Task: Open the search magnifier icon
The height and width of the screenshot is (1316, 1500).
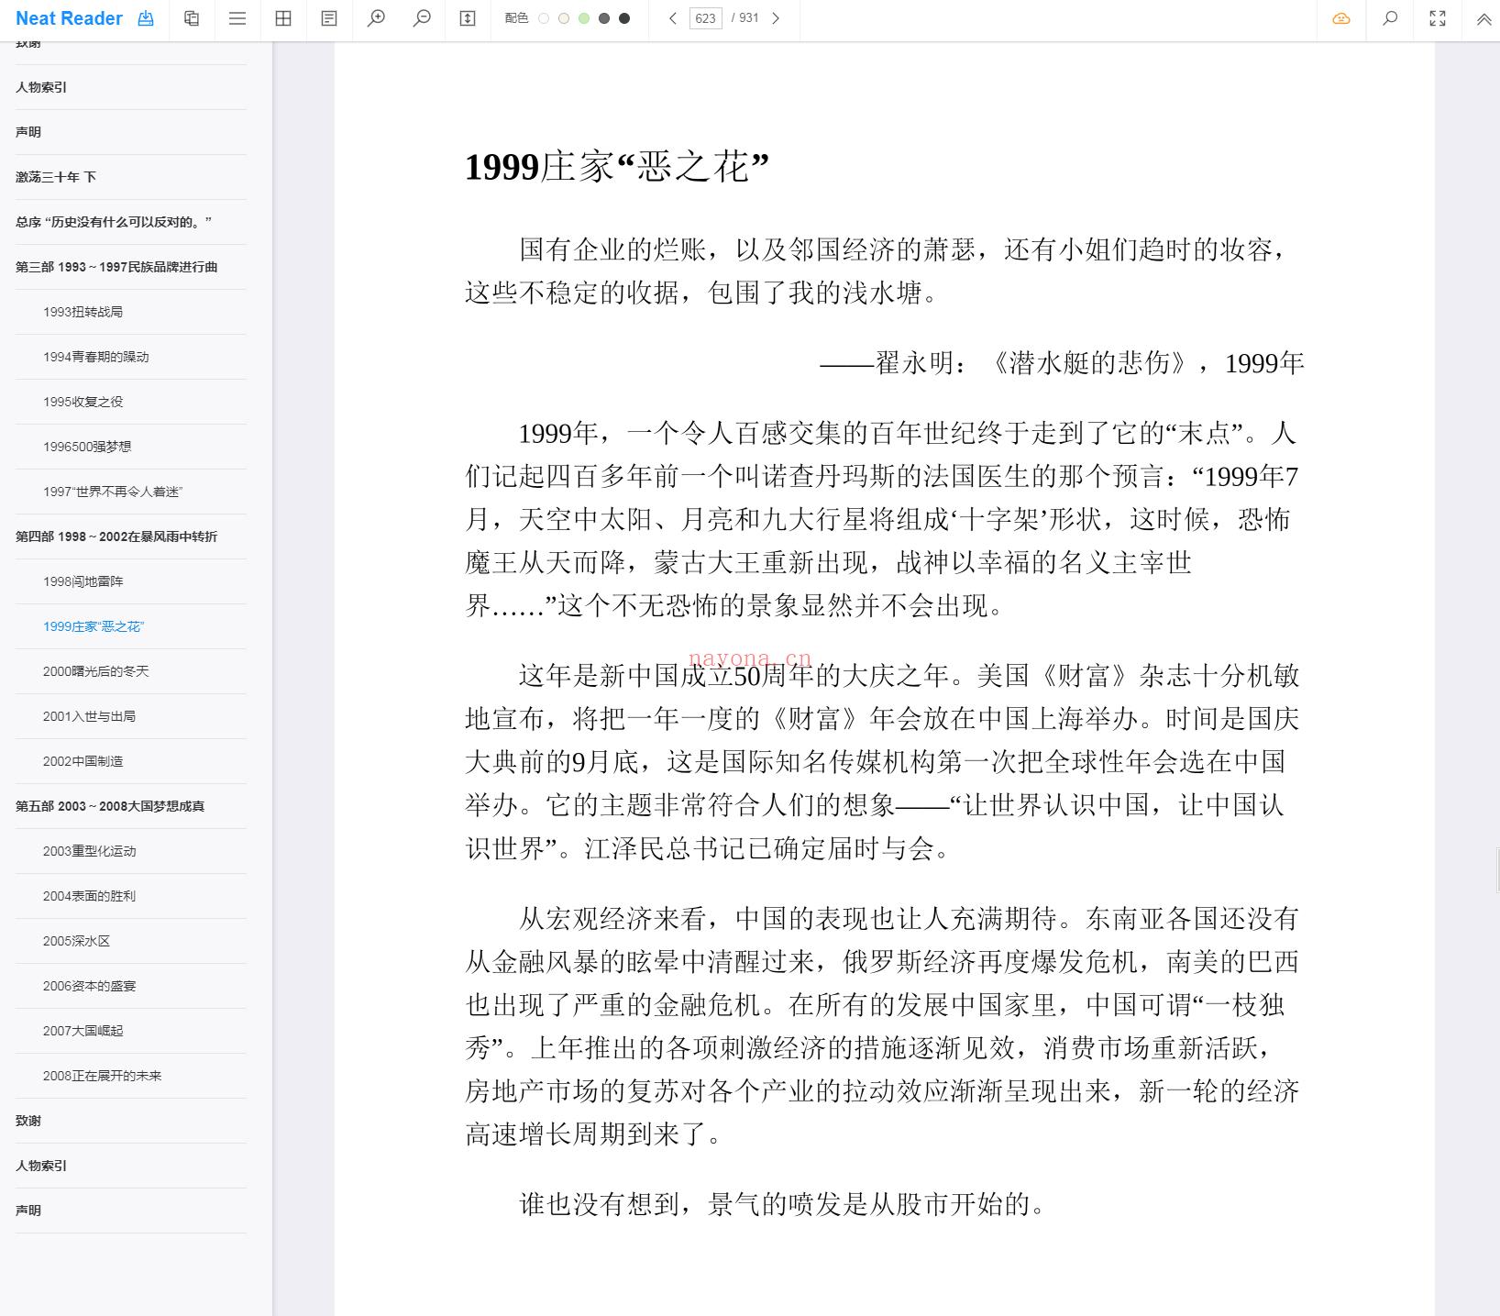Action: pyautogui.click(x=1390, y=18)
